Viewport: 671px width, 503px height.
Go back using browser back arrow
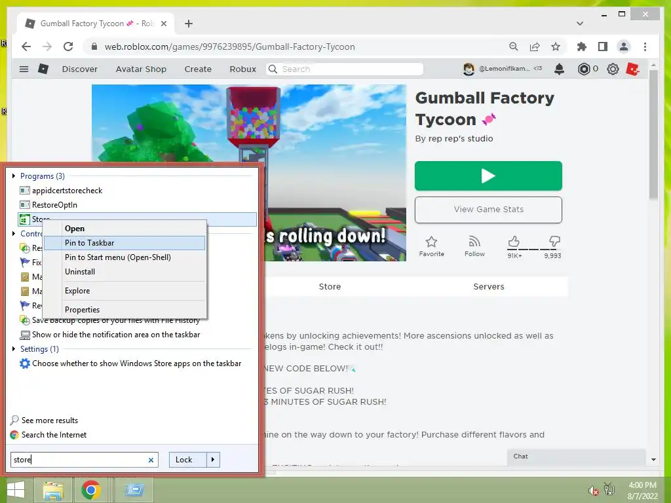click(26, 47)
